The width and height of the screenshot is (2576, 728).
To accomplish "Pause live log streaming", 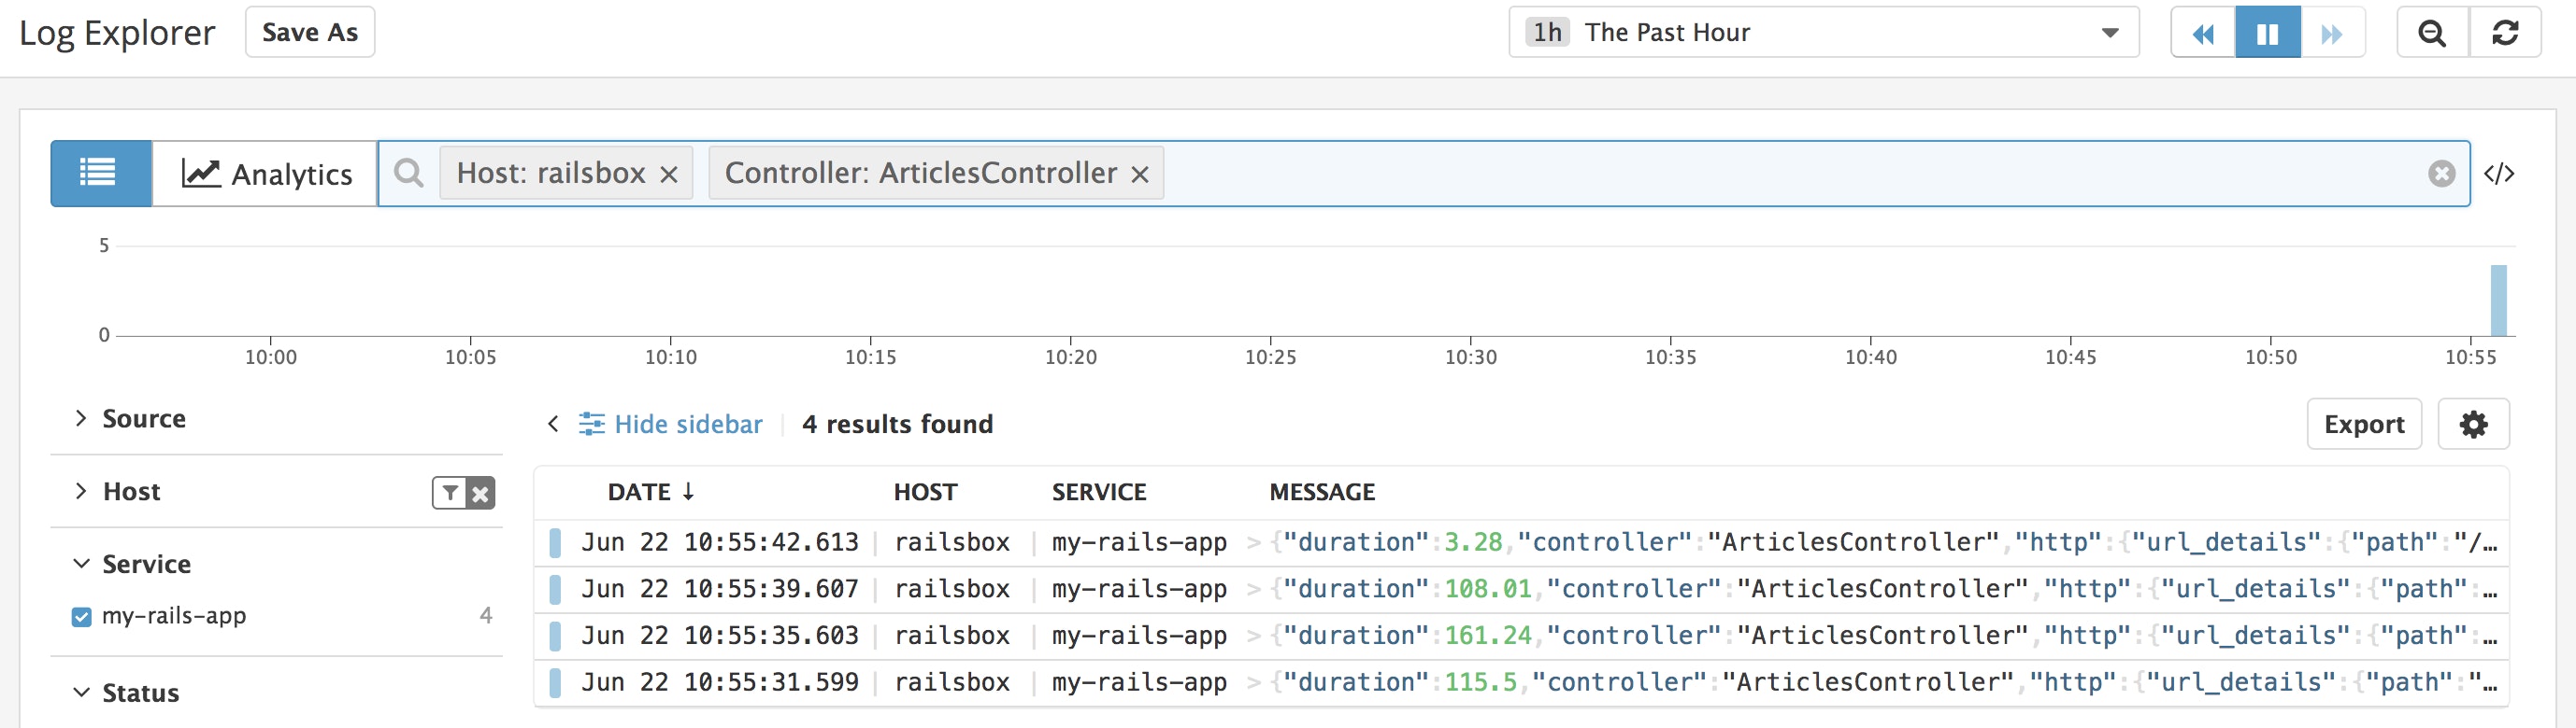I will click(x=2268, y=33).
